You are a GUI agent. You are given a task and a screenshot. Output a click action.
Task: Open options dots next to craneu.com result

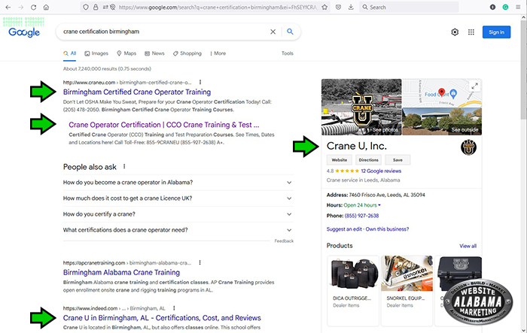click(200, 82)
